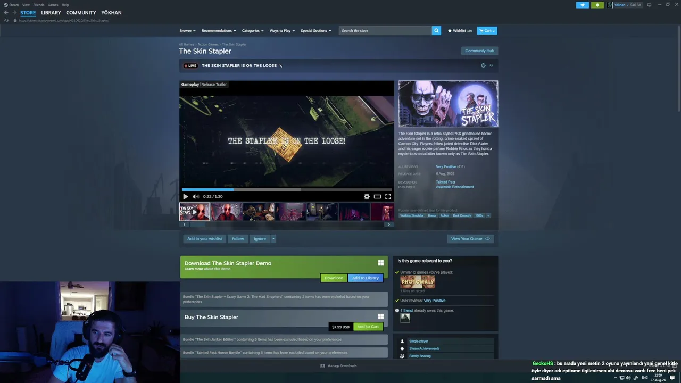Go forward with the Steam forward arrow

pos(14,13)
